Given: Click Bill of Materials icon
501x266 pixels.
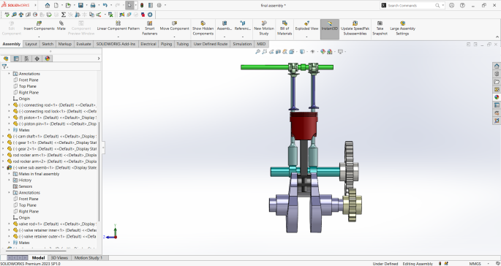Looking at the screenshot, I should point(285,23).
